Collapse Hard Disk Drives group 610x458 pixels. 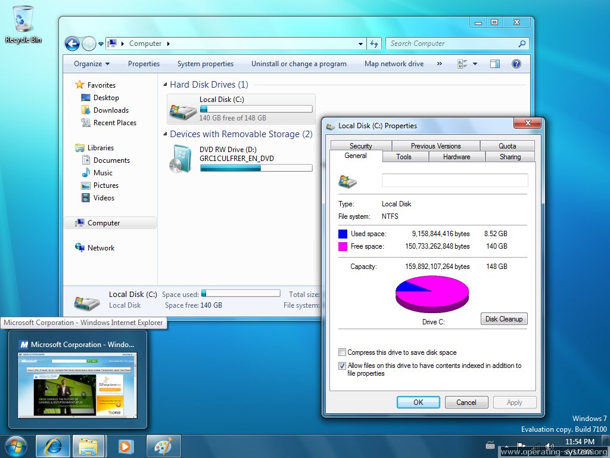(165, 85)
